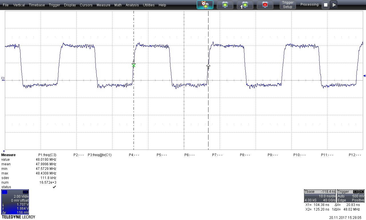The image size is (366, 220).
Task: Select P1:freq(C3) measurement column header
Action: [47, 155]
